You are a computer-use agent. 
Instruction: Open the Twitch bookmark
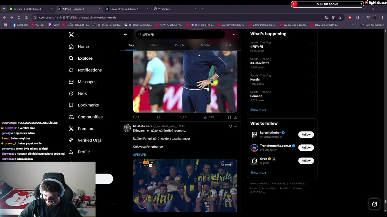point(54,25)
